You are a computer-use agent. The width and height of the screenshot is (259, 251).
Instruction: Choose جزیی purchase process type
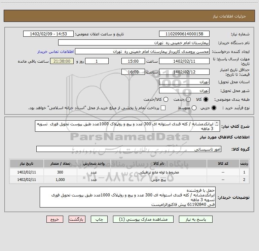[214, 108]
